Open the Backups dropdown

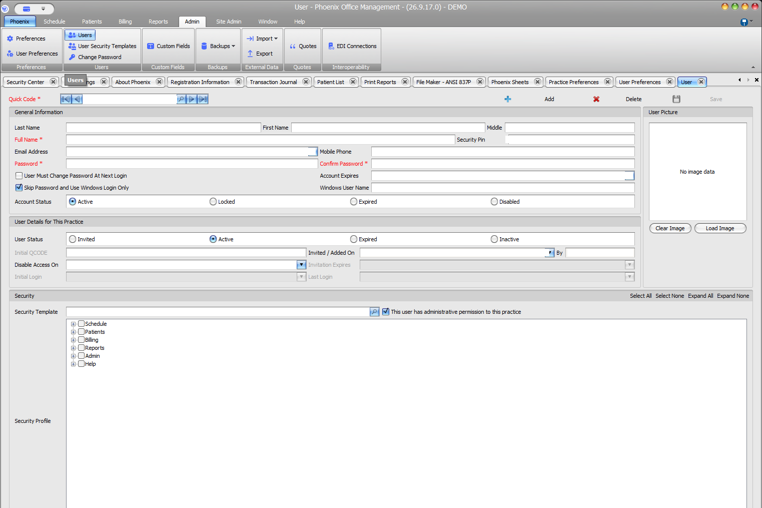[x=218, y=46]
